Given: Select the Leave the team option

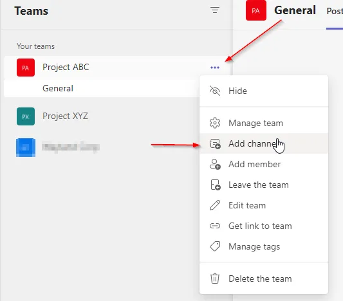Looking at the screenshot, I should click(264, 185).
